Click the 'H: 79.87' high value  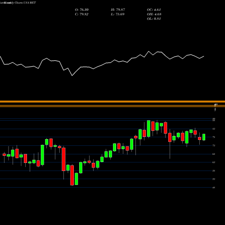point(118,10)
